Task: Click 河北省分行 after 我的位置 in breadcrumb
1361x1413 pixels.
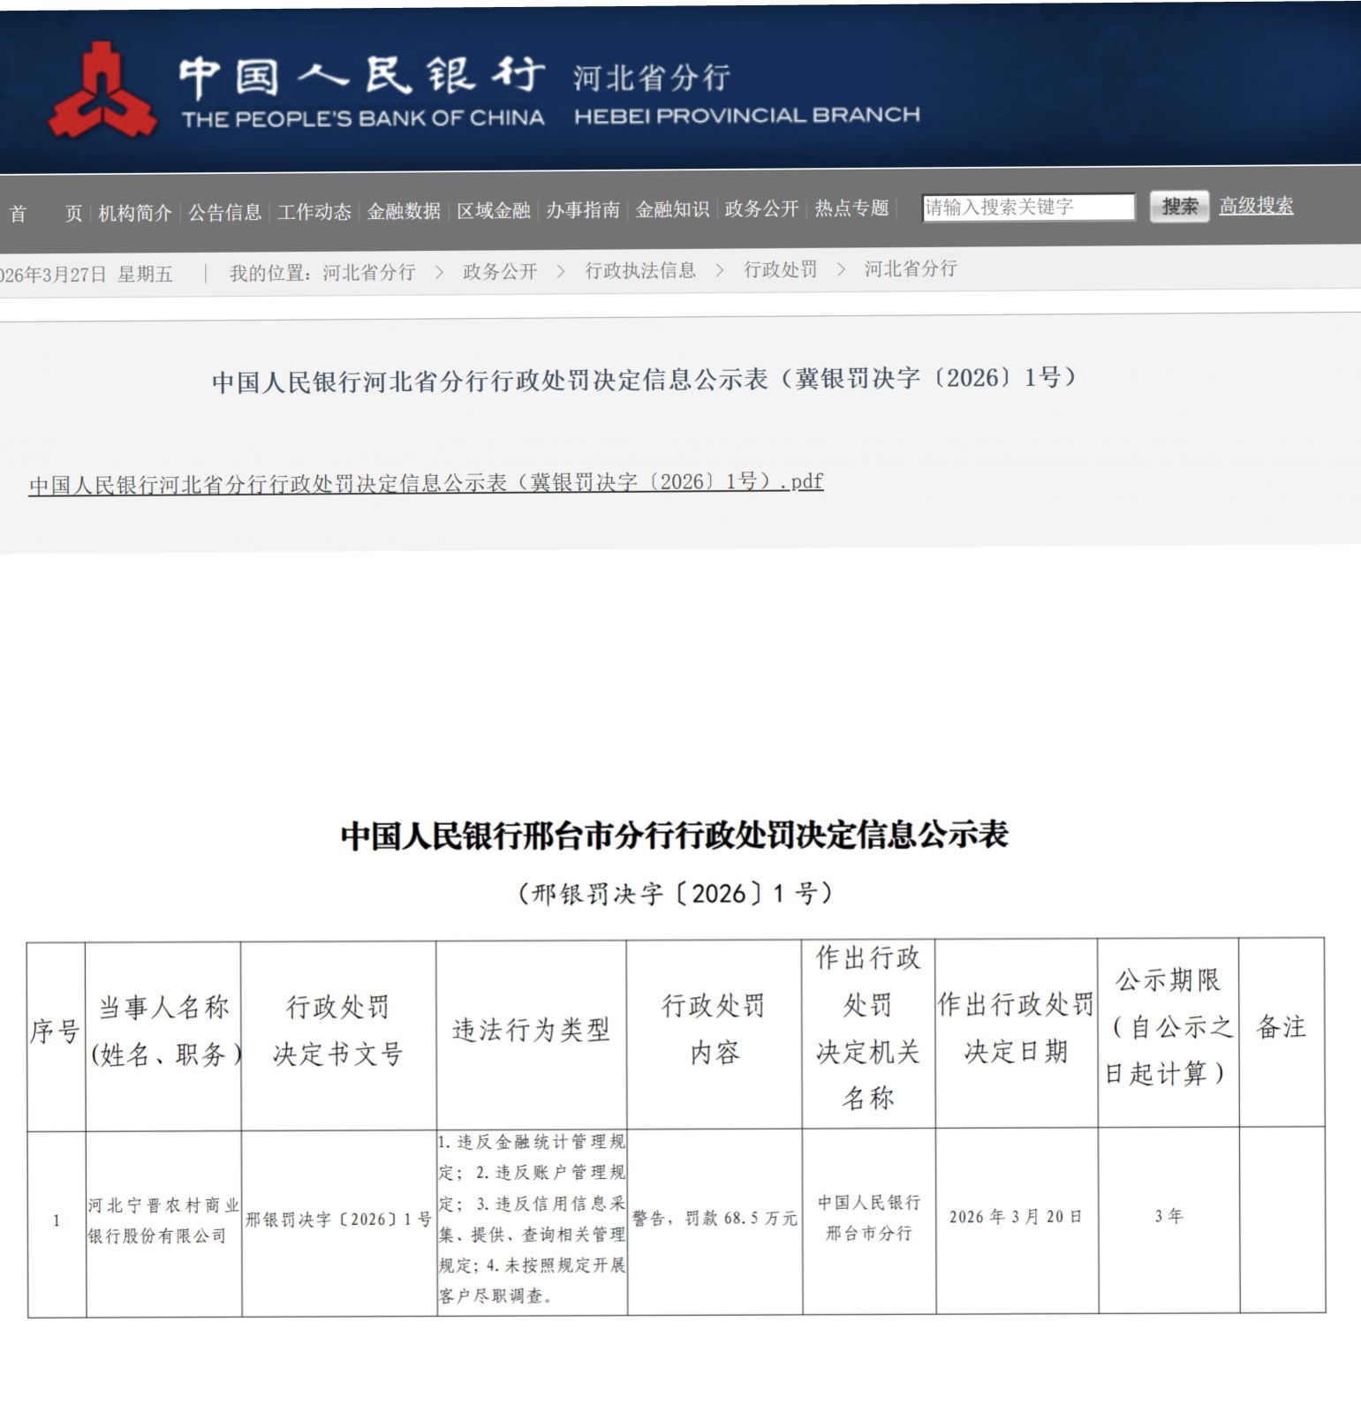Action: tap(369, 272)
